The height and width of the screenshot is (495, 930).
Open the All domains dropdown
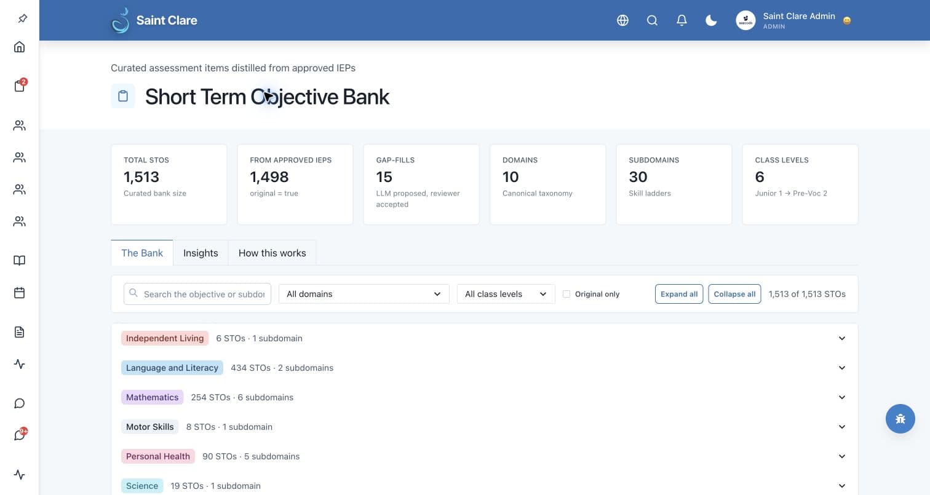click(364, 294)
